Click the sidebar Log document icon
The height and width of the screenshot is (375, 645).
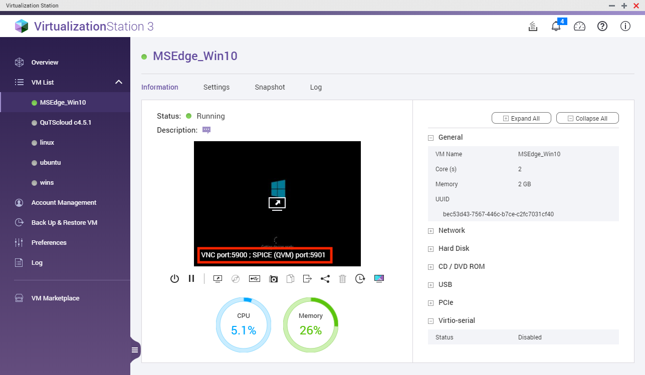(19, 263)
